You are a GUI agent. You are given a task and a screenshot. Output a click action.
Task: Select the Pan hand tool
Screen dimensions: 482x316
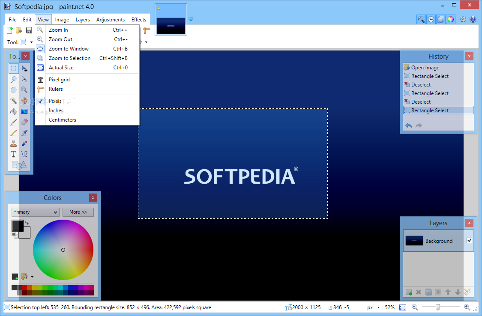pos(24,101)
